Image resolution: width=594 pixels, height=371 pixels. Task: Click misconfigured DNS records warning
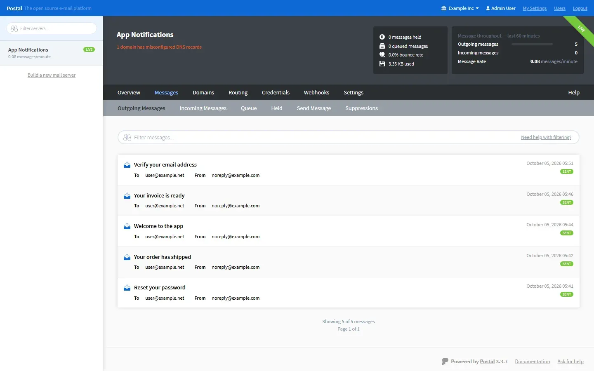(x=159, y=47)
